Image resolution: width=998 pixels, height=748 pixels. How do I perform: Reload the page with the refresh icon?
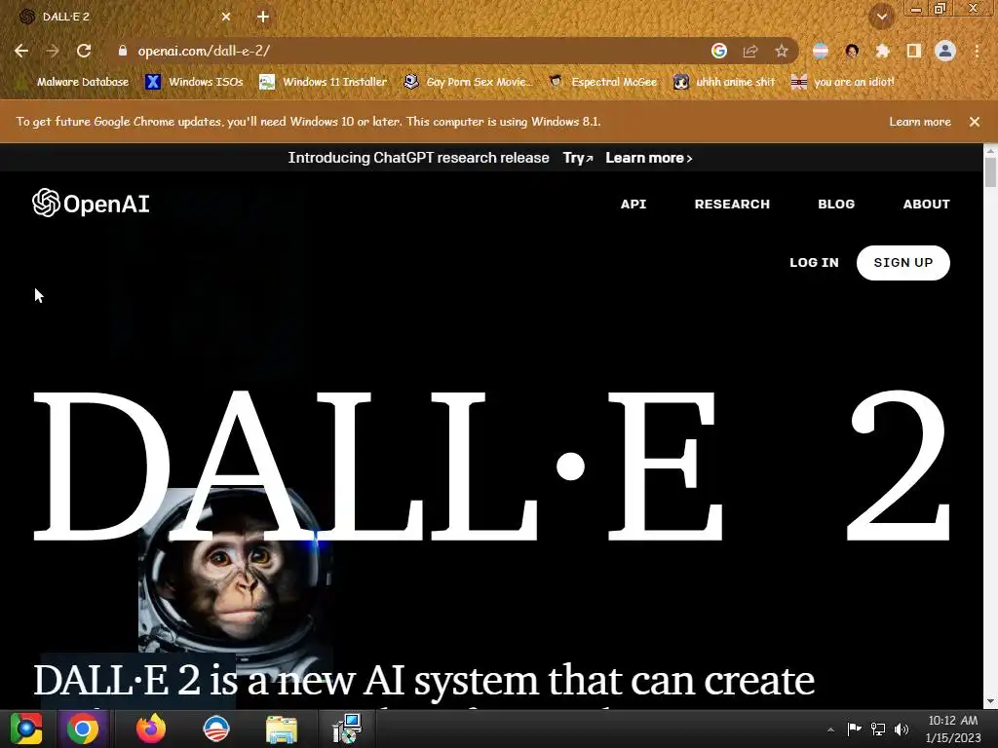click(84, 51)
